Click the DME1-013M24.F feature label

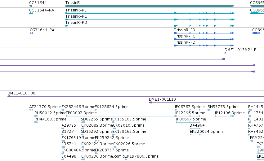tap(240, 50)
